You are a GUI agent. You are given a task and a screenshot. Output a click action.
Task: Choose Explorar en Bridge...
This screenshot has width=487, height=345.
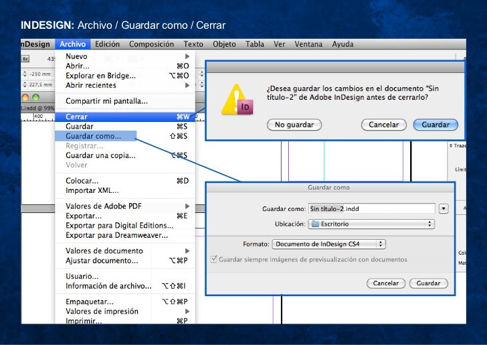point(125,76)
